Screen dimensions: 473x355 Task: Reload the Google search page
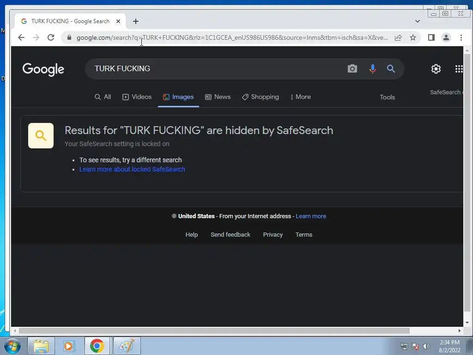[51, 37]
